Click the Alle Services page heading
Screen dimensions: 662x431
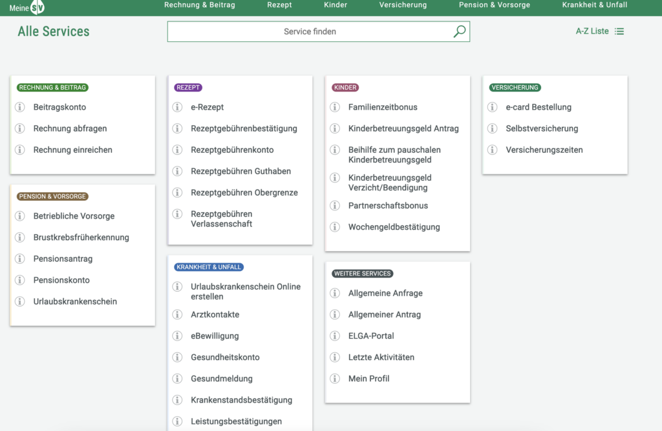[x=54, y=32]
